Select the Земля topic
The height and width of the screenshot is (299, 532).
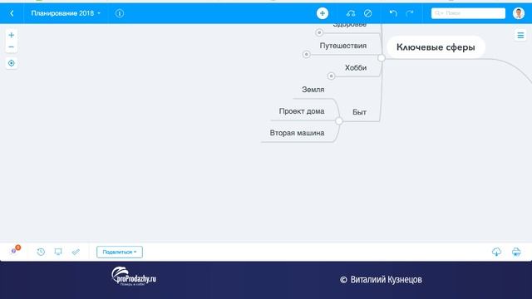coord(313,90)
